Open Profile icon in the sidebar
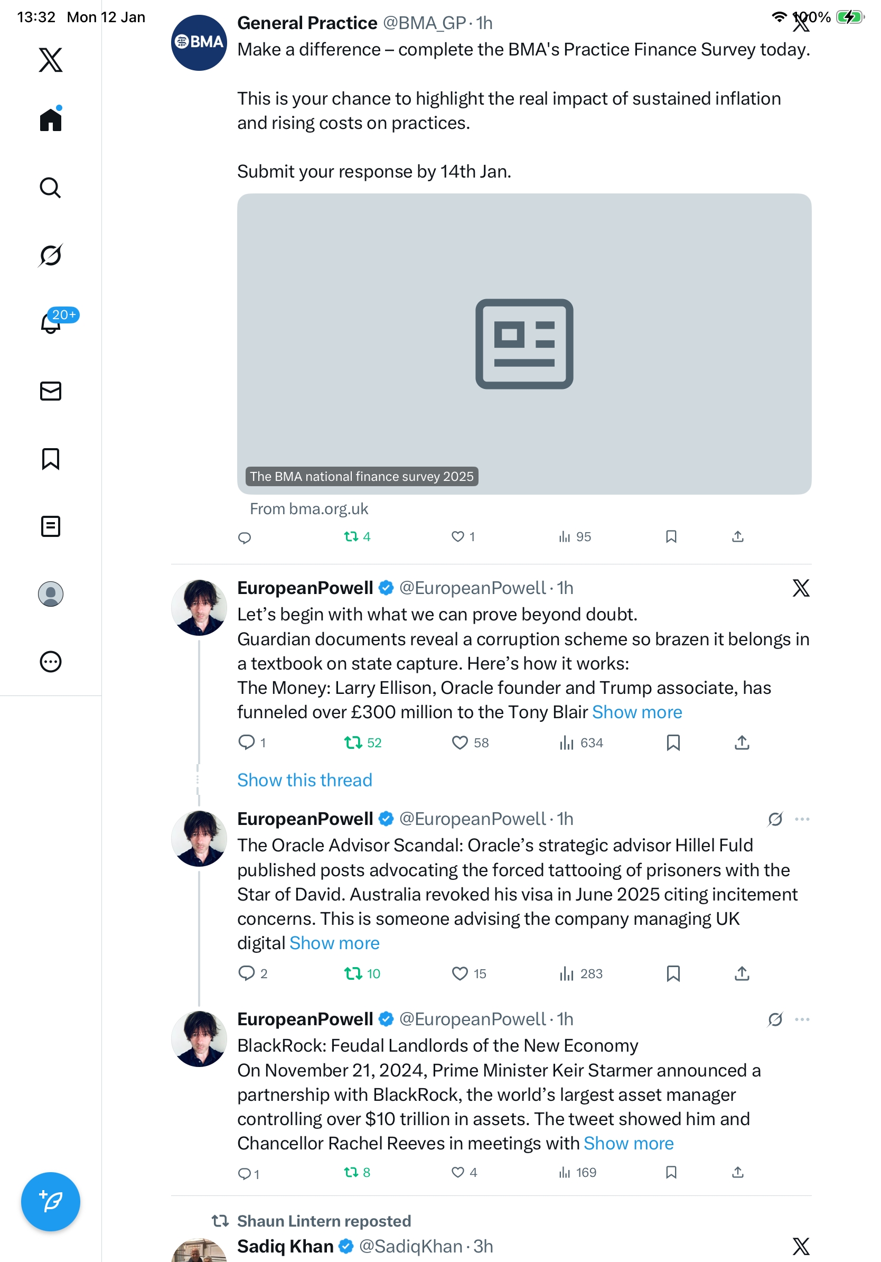This screenshot has height=1262, width=881. (51, 593)
